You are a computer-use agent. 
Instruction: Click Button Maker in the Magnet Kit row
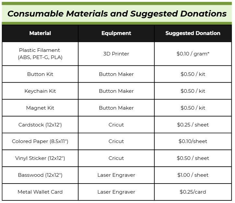click(116, 108)
